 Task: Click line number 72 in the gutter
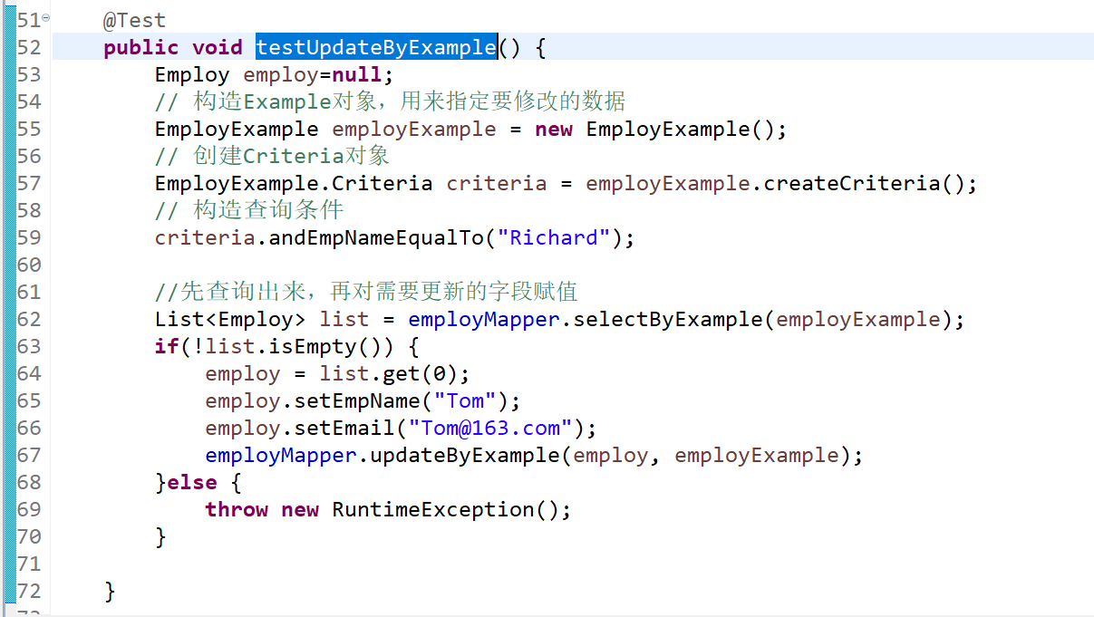click(x=29, y=591)
